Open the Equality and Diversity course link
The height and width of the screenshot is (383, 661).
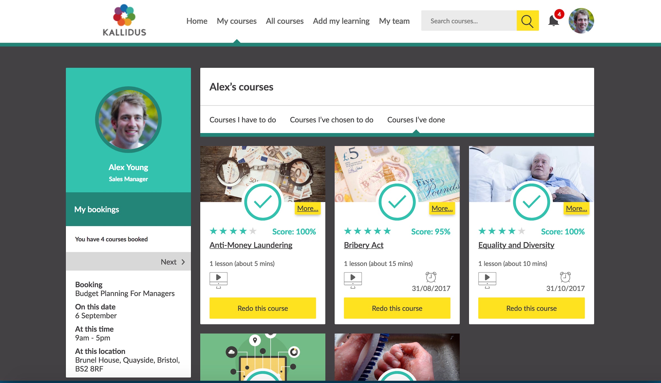click(516, 245)
